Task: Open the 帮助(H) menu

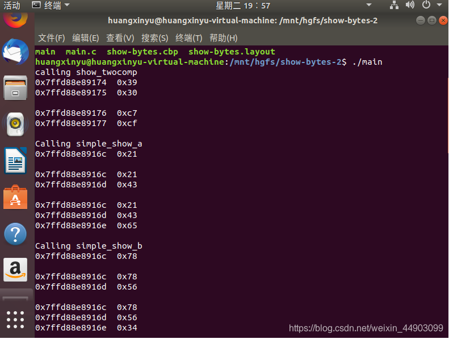Action: pos(223,38)
